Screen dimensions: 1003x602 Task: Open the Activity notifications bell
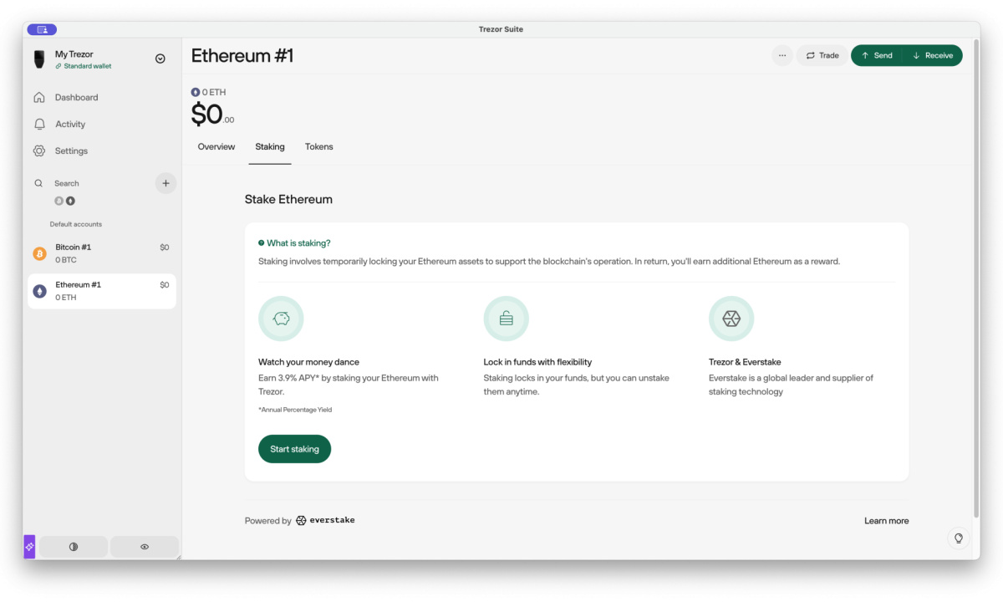click(x=39, y=125)
